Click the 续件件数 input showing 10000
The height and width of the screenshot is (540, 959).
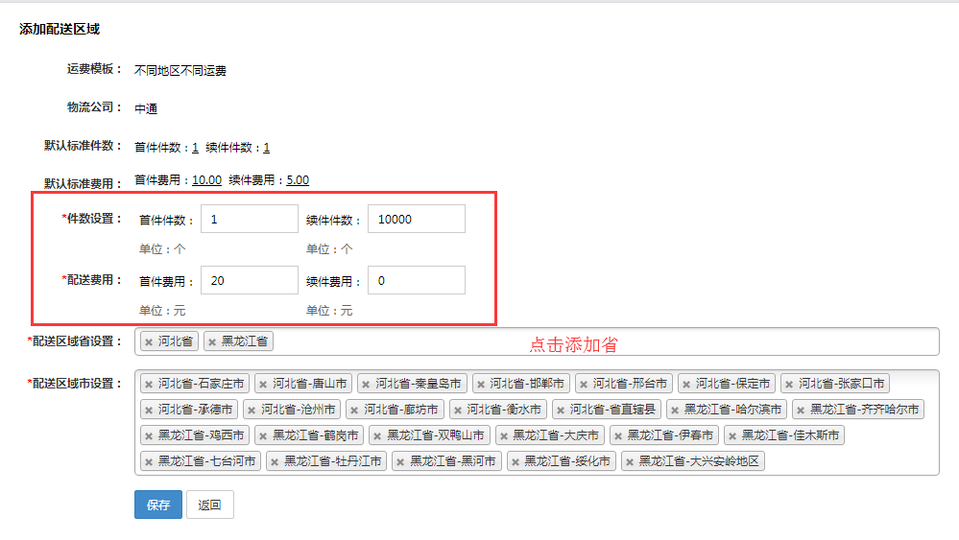[416, 219]
